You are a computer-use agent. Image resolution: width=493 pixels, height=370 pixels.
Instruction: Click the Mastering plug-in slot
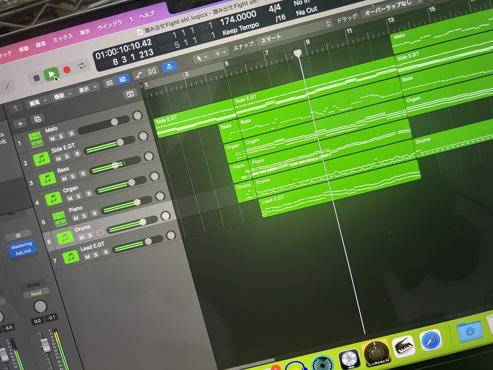tap(21, 245)
